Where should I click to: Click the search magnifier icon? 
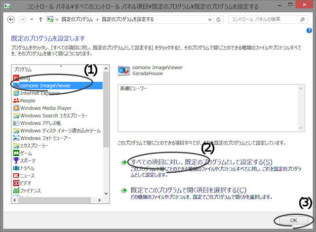tap(302, 19)
